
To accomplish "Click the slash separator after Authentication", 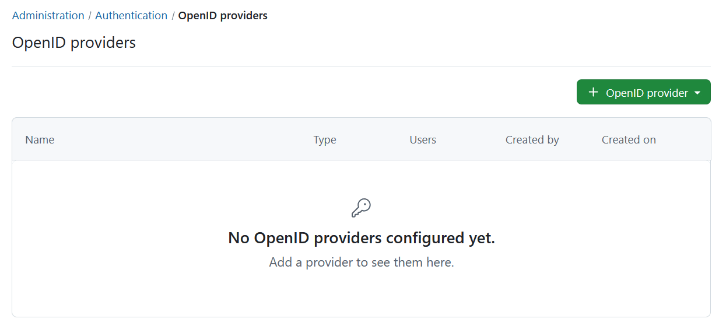I will (173, 16).
